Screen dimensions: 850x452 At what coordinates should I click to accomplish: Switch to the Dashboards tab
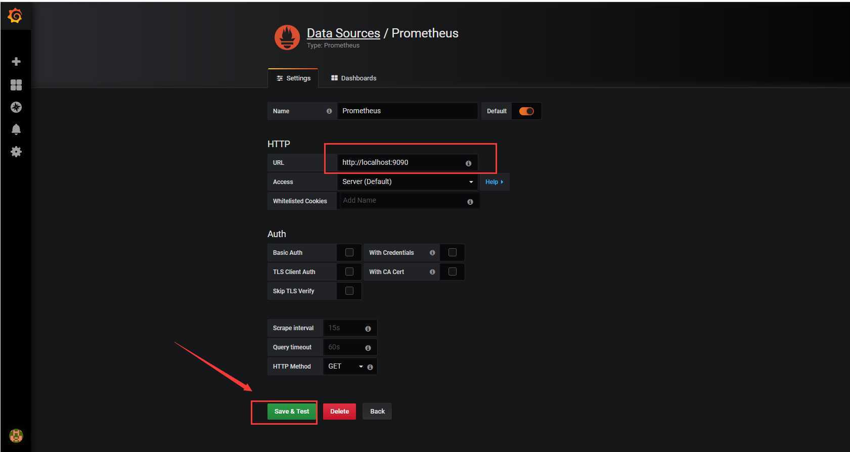[354, 78]
